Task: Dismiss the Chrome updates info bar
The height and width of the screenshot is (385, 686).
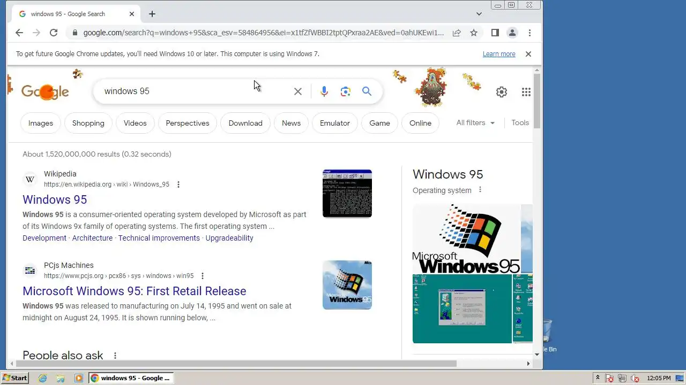Action: (528, 54)
